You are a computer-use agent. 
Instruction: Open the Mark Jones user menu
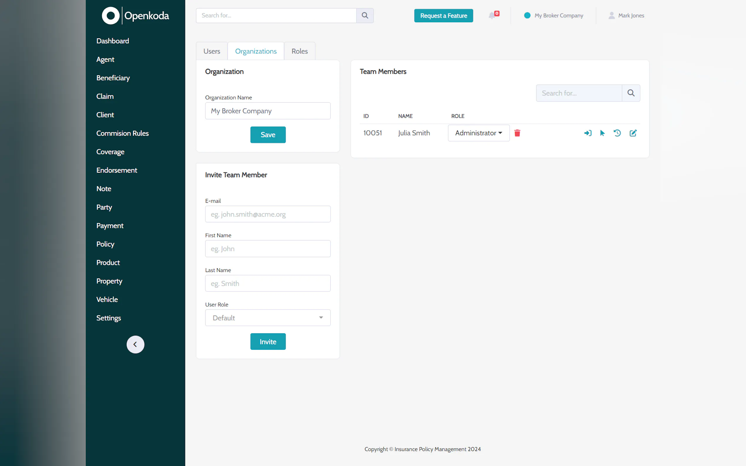coord(626,16)
